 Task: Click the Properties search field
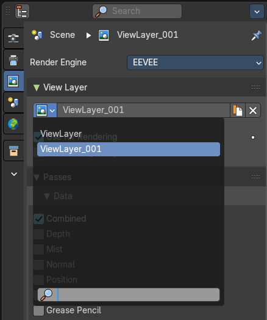pyautogui.click(x=137, y=11)
